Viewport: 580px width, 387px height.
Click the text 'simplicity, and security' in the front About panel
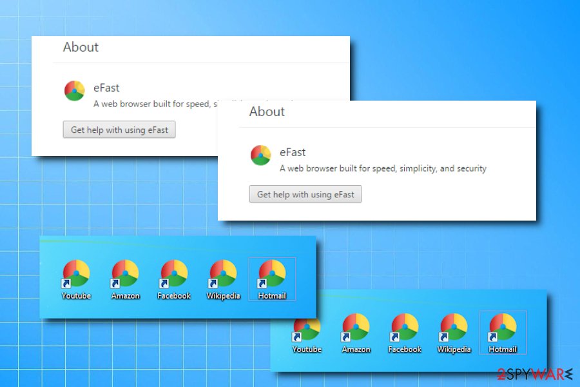(443, 168)
